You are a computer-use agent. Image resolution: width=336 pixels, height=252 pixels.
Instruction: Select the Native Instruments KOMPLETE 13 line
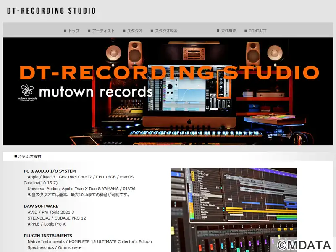89,242
